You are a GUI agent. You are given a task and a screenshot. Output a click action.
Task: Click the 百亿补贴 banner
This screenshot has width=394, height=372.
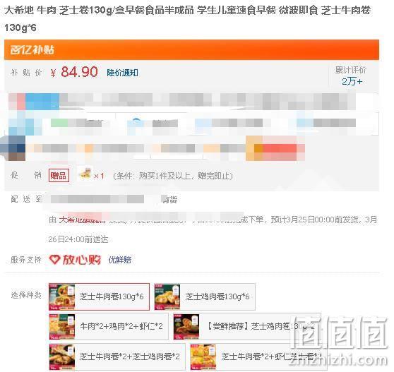191,49
